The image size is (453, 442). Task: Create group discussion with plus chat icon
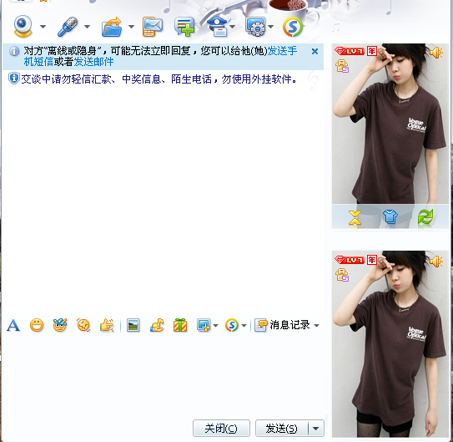tap(184, 27)
